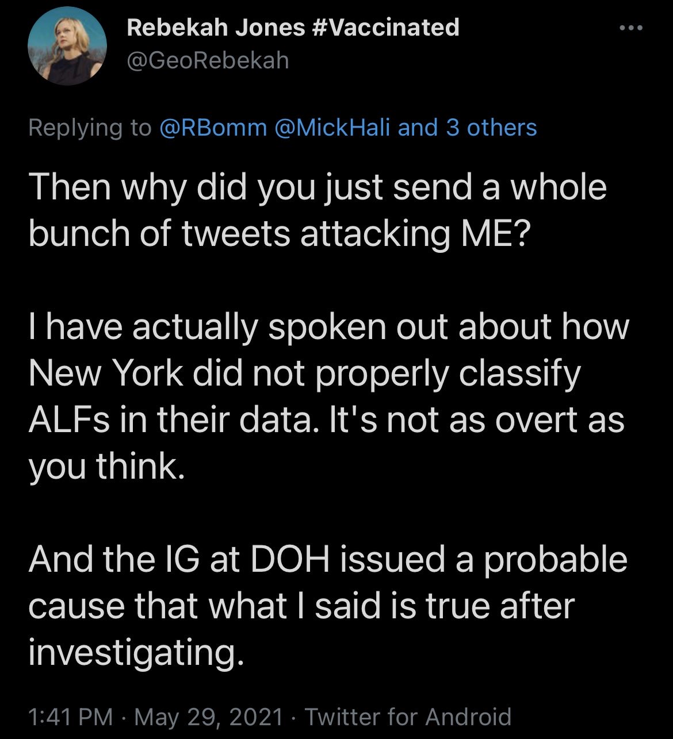This screenshot has height=739, width=673.
Task: Expand the "and 3 others" recipients link
Action: click(467, 127)
